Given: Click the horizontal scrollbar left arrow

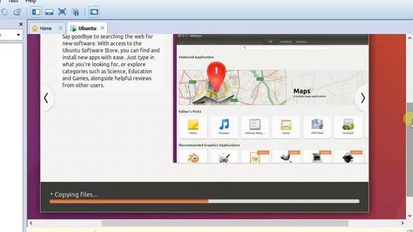Looking at the screenshot, I should coord(31,224).
